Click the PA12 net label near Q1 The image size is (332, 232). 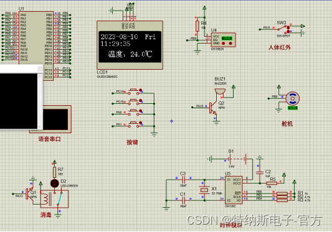tap(19, 196)
